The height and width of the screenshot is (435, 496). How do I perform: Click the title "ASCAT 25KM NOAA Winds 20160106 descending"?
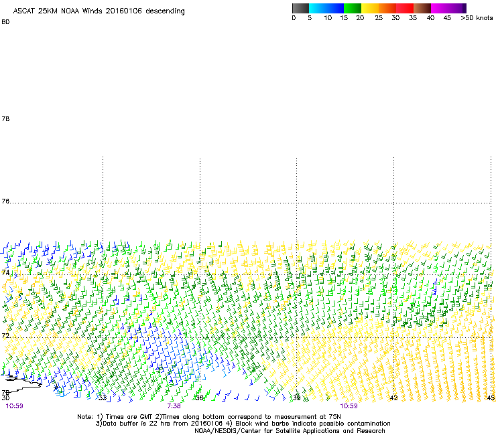[x=99, y=11]
